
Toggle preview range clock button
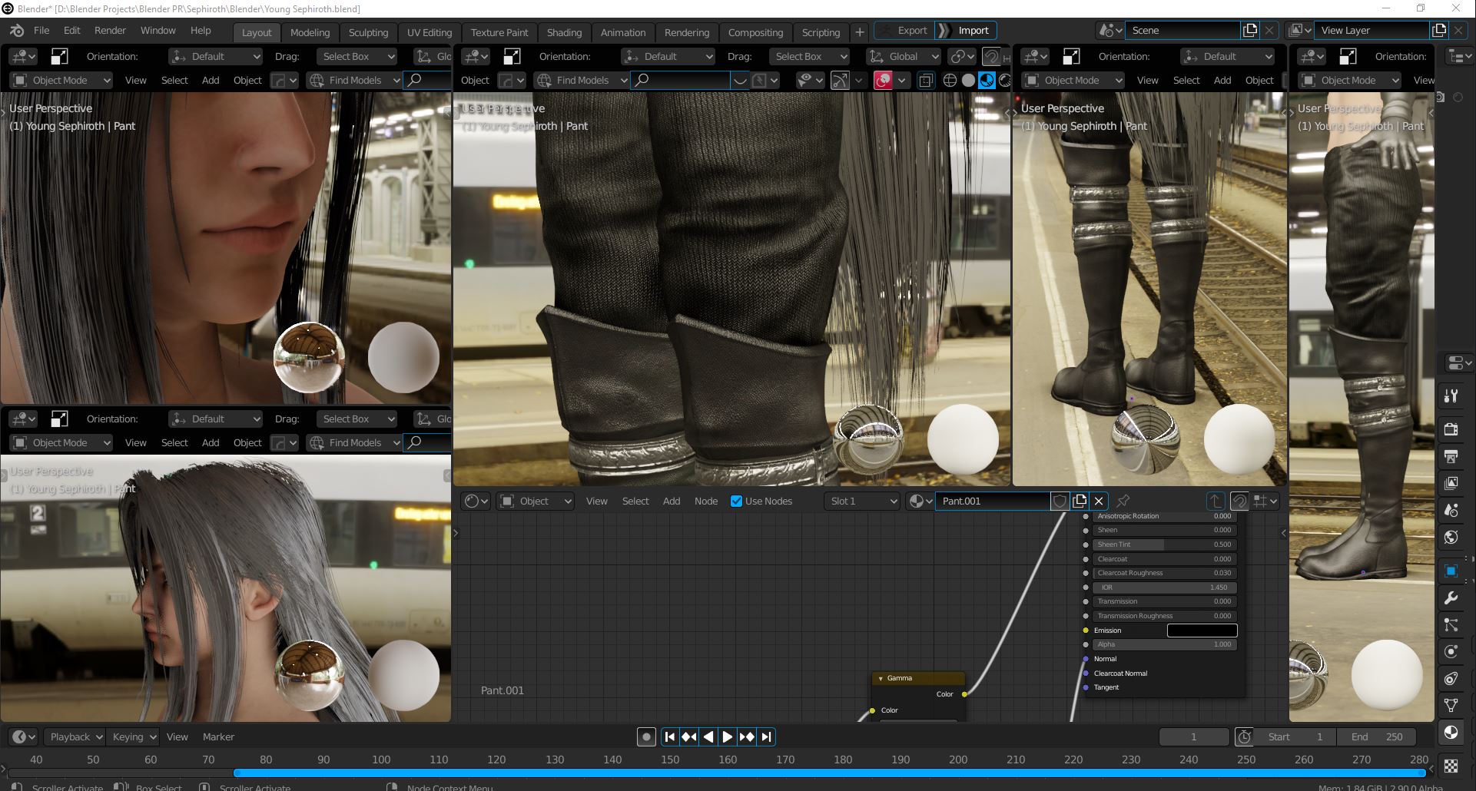1244,736
